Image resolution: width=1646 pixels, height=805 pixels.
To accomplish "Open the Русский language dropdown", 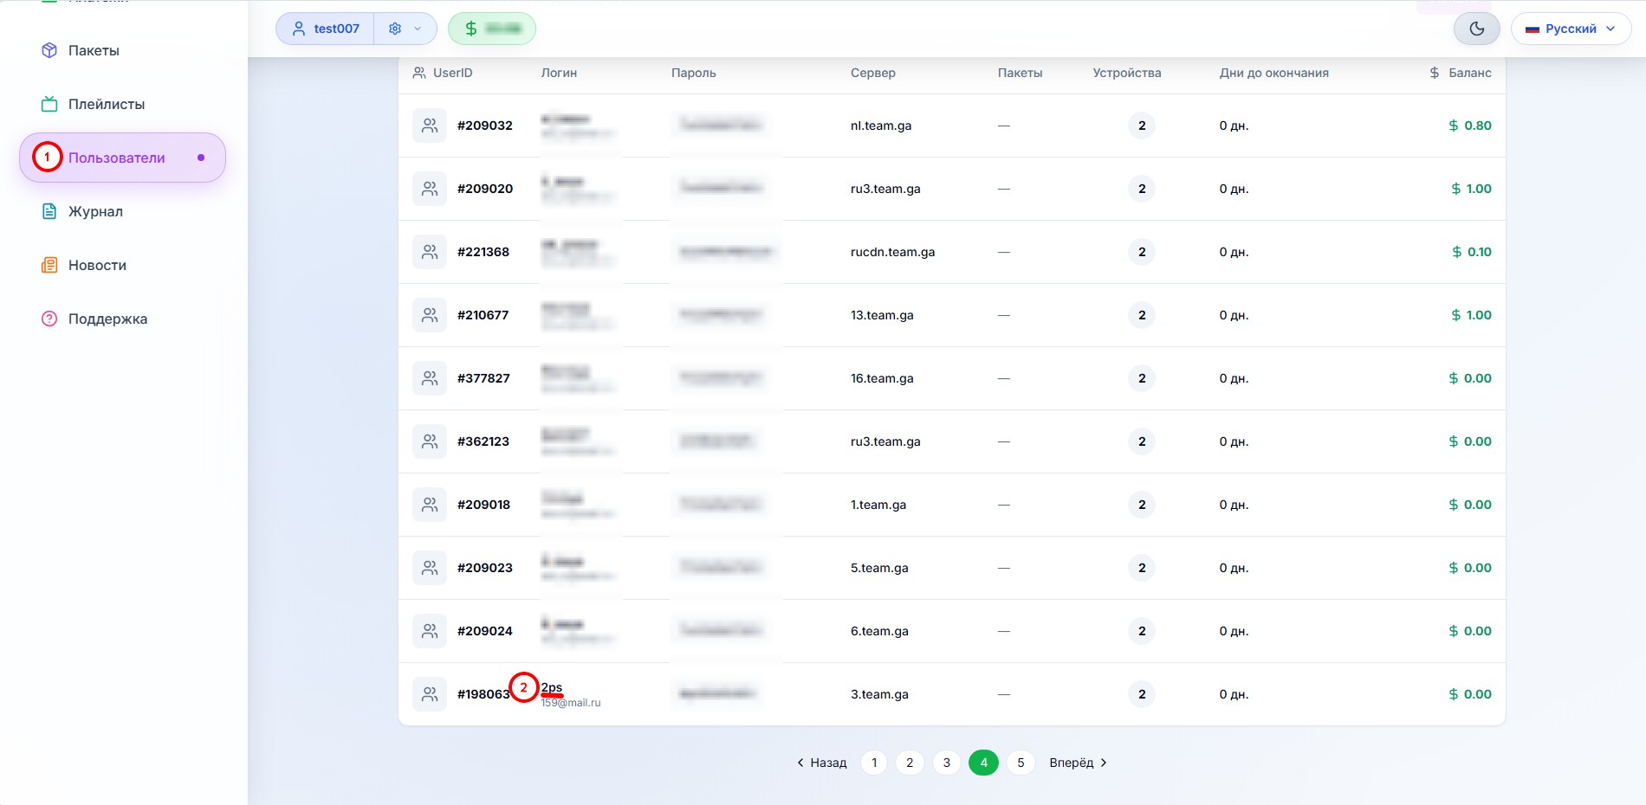I will [1571, 29].
